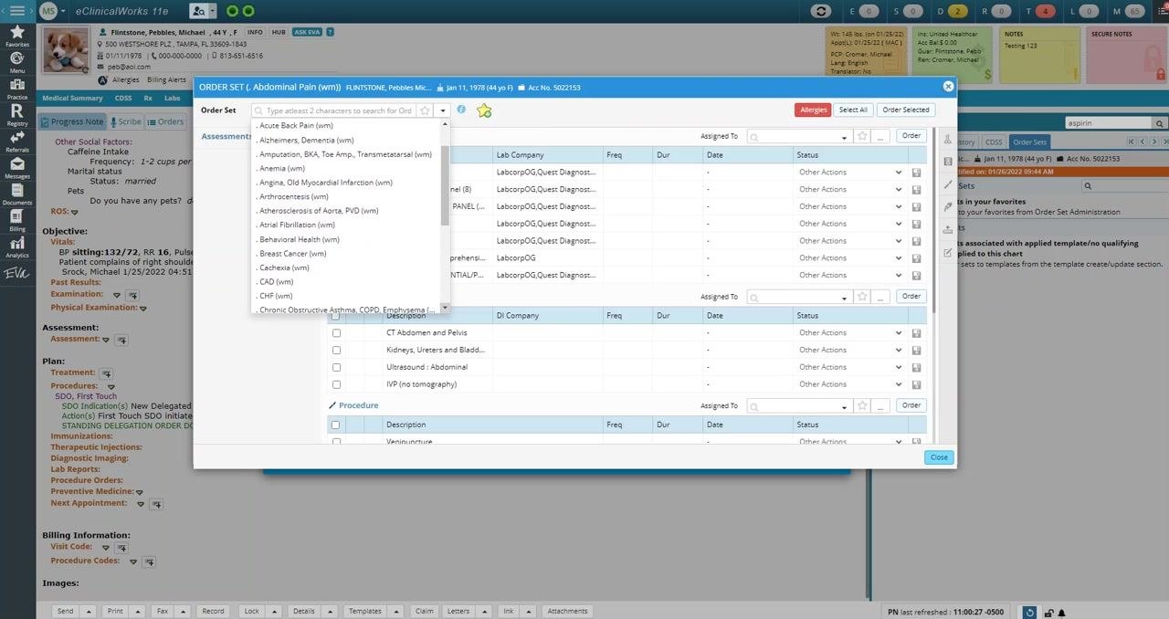Click the Select All button

pyautogui.click(x=853, y=110)
